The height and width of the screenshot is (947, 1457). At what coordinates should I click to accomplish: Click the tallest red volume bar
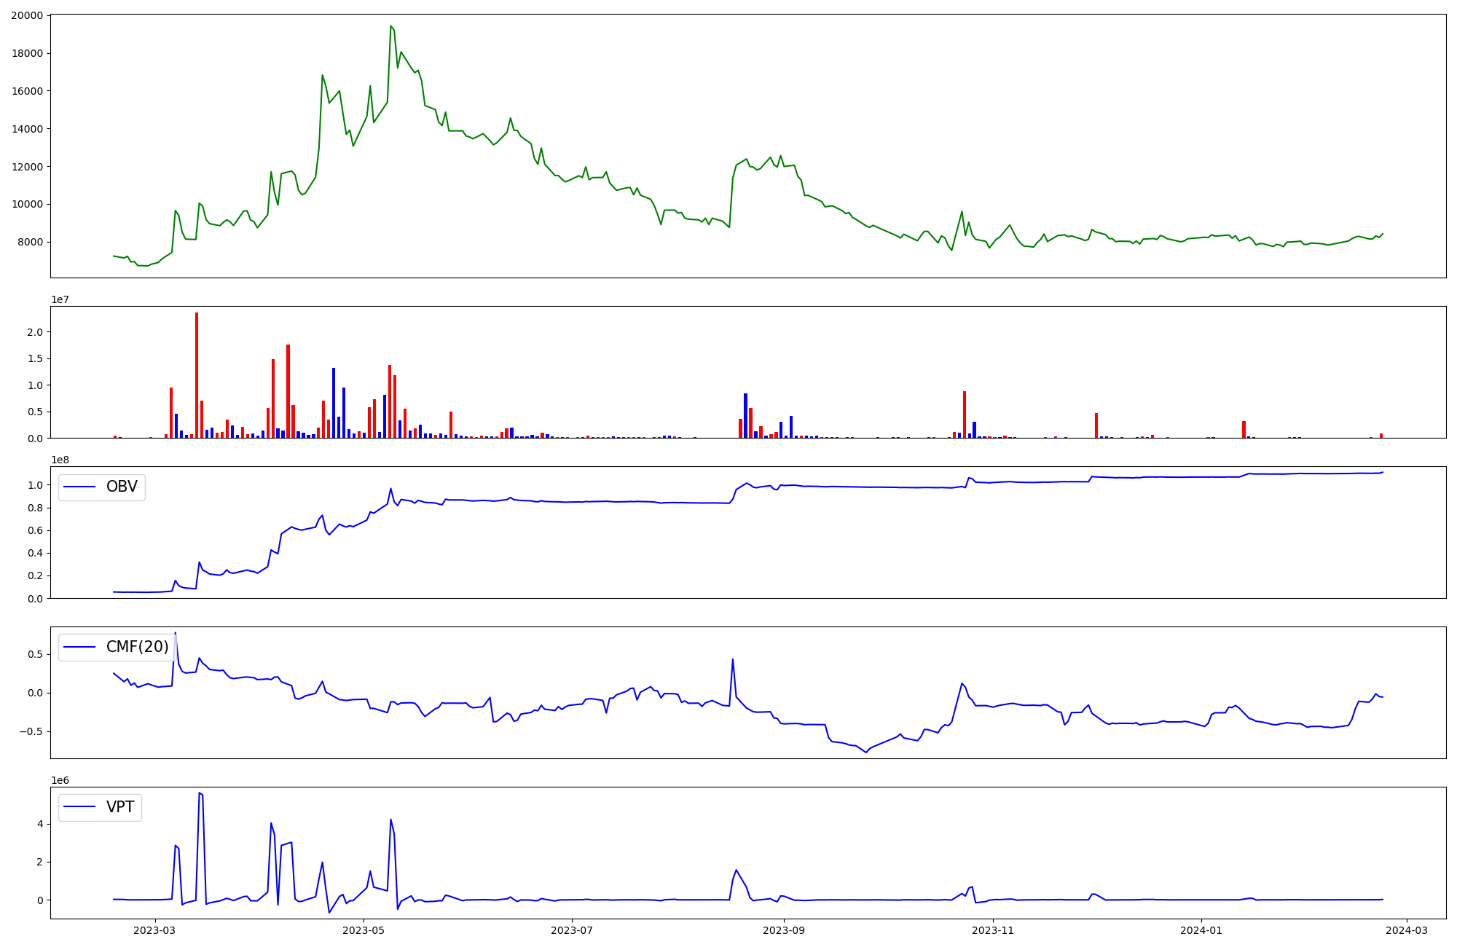[197, 375]
